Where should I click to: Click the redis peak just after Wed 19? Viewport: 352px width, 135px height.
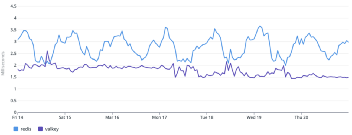[x=260, y=26]
